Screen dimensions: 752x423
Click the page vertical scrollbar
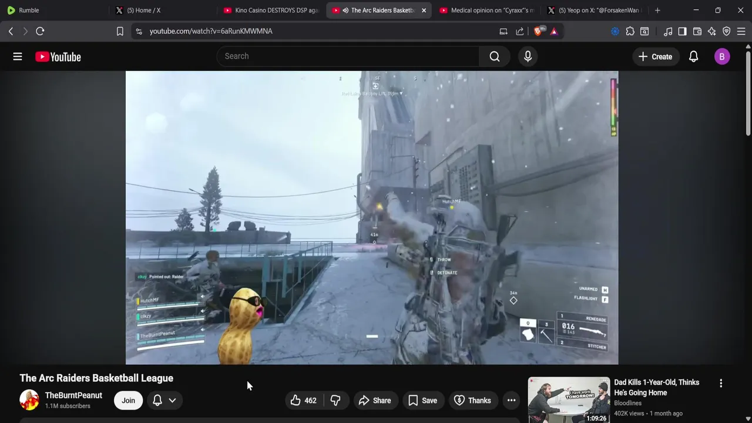[748, 94]
